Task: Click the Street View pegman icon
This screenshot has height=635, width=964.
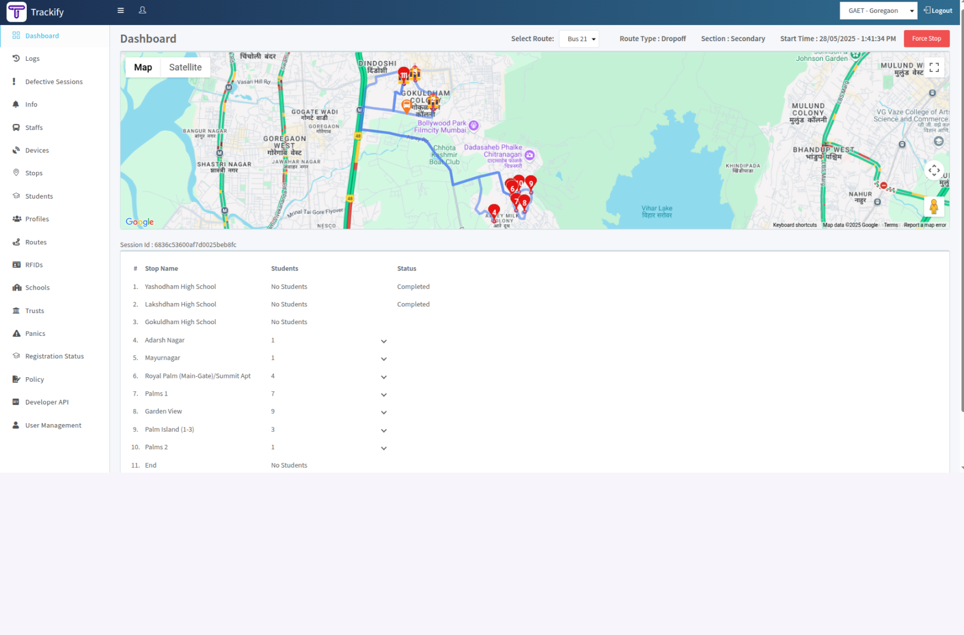Action: [934, 206]
